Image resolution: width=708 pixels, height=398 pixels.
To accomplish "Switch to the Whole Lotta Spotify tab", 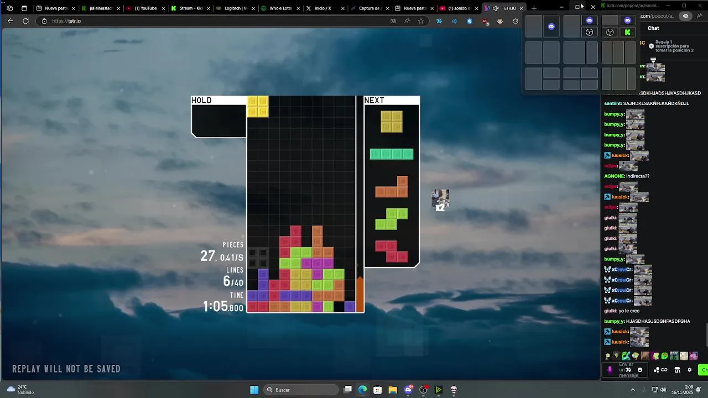I will click(280, 8).
